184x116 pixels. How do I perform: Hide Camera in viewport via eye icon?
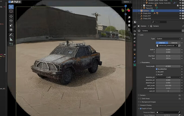pyautogui.click(x=180, y=11)
